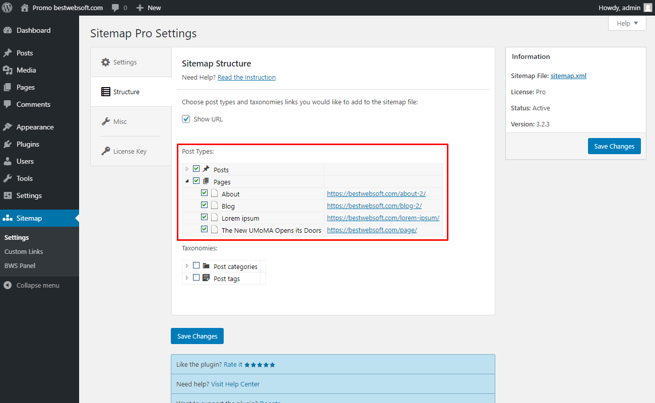Click the Tools wrench icon in sidebar
This screenshot has height=403, width=655.
click(x=8, y=178)
